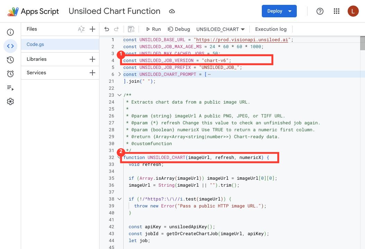The image size is (365, 249).
Task: Click the Save project disk icon
Action: click(x=131, y=29)
